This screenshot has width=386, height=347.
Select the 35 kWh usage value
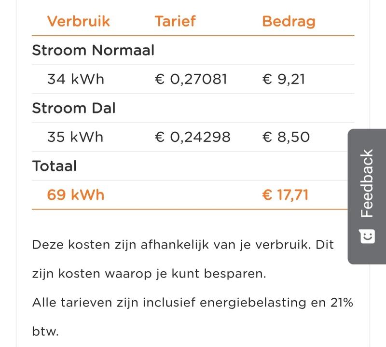click(75, 137)
